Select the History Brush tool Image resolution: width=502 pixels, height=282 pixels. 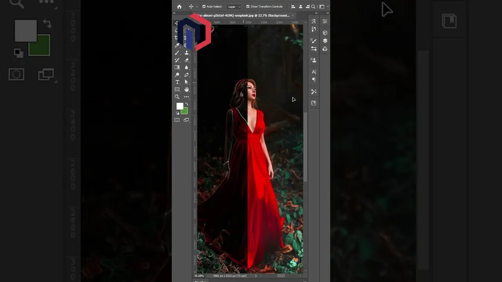click(177, 60)
